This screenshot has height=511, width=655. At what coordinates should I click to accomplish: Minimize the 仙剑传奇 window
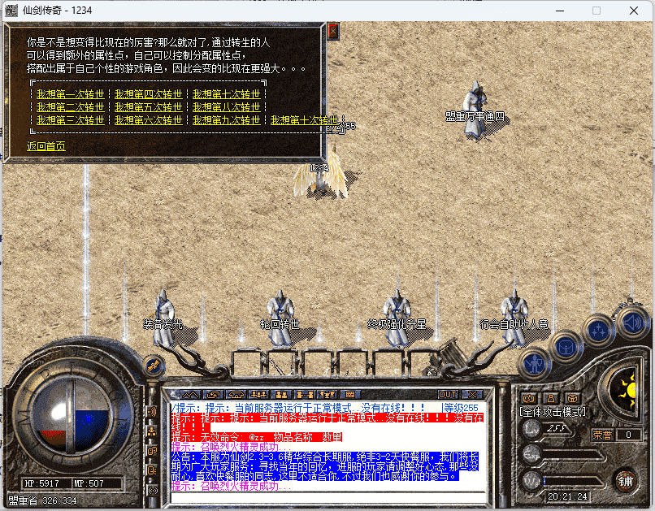tap(560, 11)
